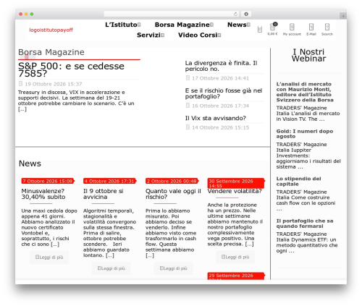The width and height of the screenshot is (362, 306).
Task: Open webinar L'analisi di mercato con Maurizio Monti
Action: [305, 92]
